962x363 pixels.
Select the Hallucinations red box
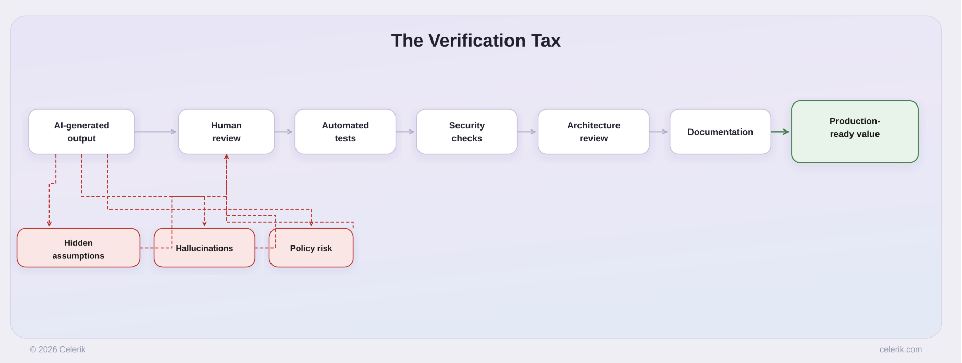tap(204, 248)
